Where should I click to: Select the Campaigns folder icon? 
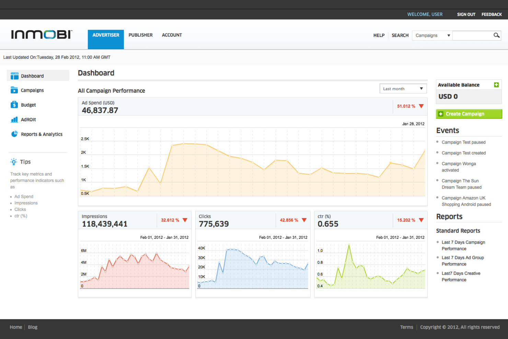pos(14,90)
